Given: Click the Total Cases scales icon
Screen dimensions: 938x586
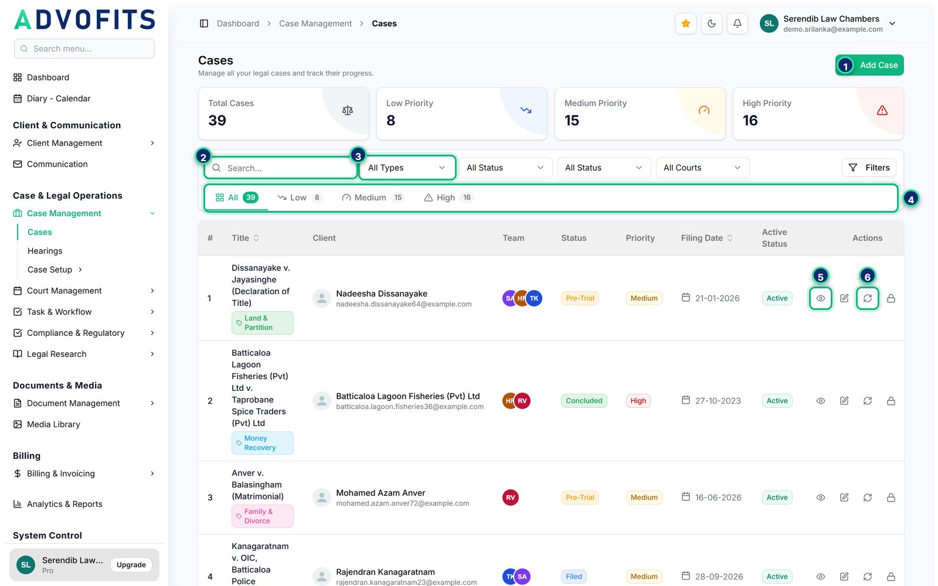Looking at the screenshot, I should coord(348,110).
